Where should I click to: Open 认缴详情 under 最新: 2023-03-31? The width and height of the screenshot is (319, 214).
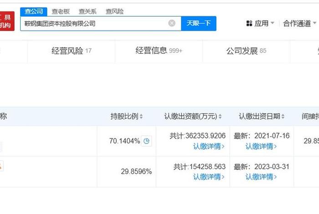click(x=261, y=177)
